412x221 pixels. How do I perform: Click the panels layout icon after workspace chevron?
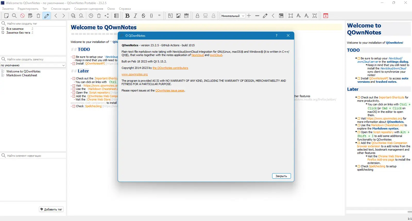281,16
